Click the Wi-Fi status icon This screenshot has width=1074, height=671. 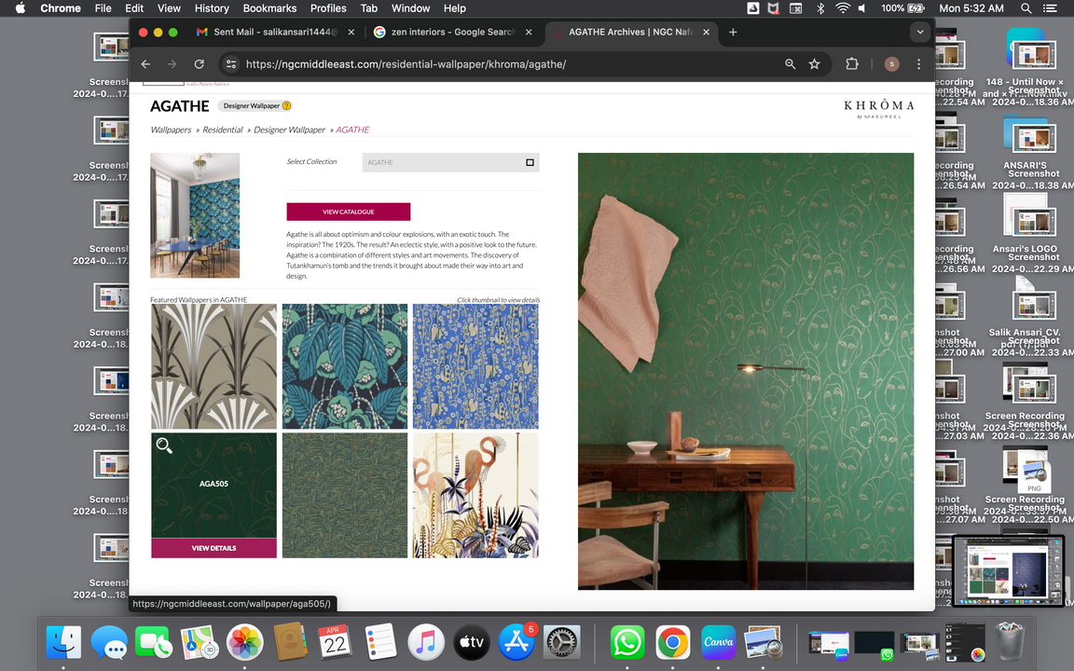[843, 8]
